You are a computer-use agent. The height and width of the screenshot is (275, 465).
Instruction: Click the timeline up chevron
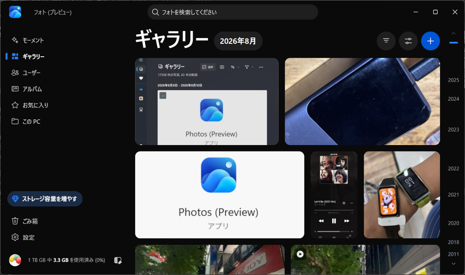[453, 33]
